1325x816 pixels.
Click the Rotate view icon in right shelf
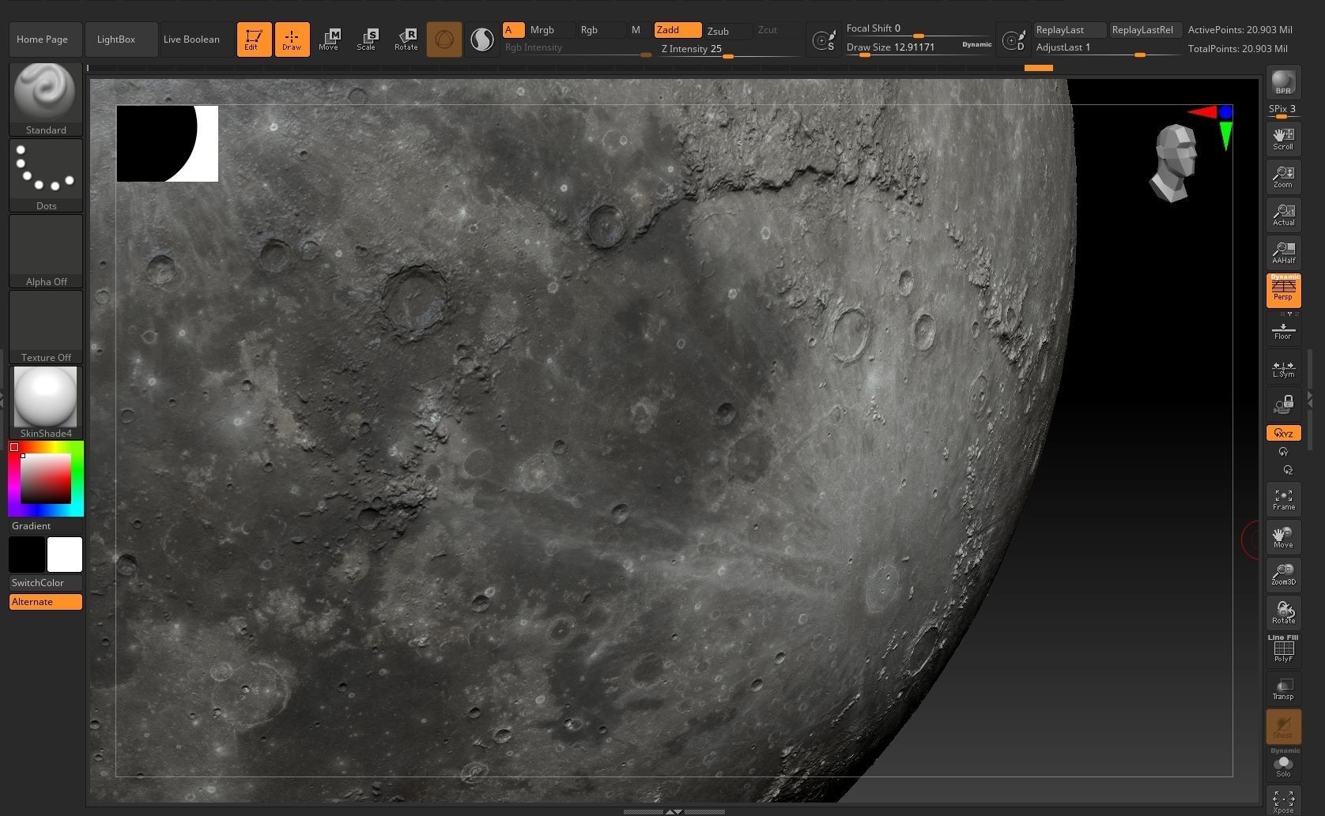point(1283,612)
